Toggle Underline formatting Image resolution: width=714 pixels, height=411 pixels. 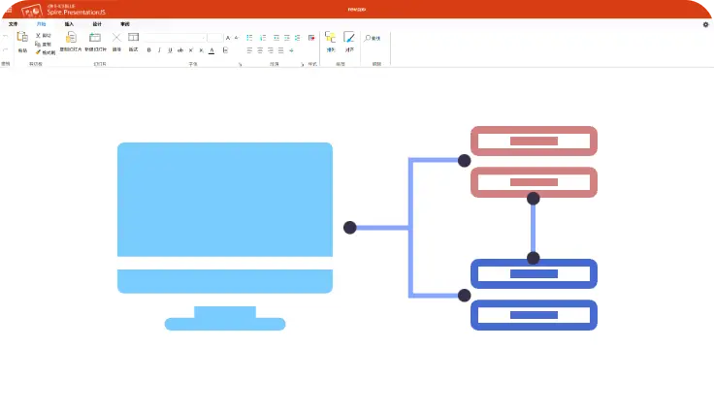pos(170,50)
